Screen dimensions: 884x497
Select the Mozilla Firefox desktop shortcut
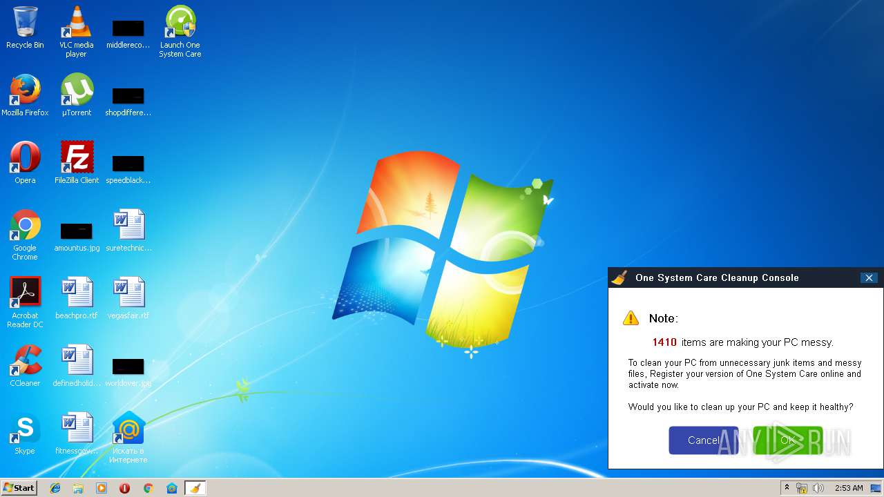(x=25, y=95)
